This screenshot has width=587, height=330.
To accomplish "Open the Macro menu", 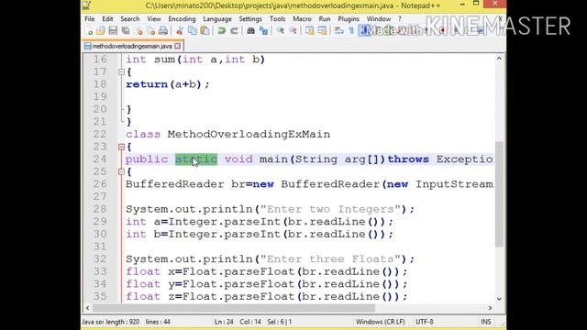I will pyautogui.click(x=302, y=18).
